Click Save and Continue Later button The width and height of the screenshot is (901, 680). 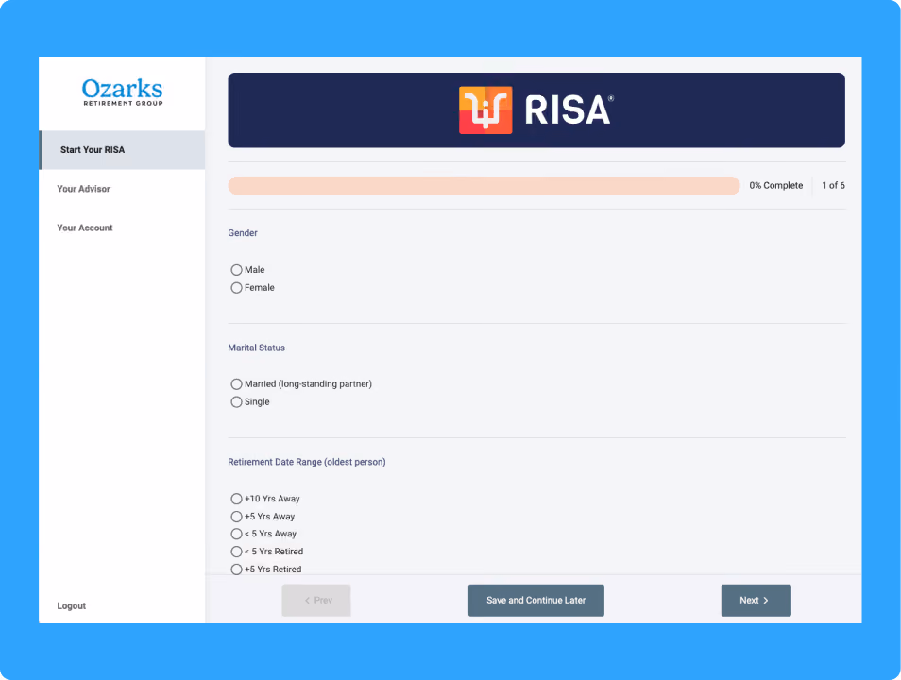coord(536,600)
